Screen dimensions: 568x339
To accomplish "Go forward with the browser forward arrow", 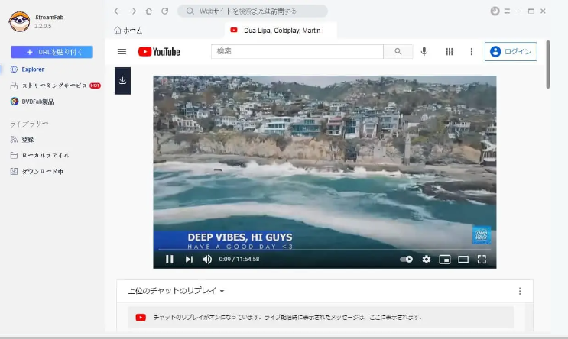I will pos(133,11).
